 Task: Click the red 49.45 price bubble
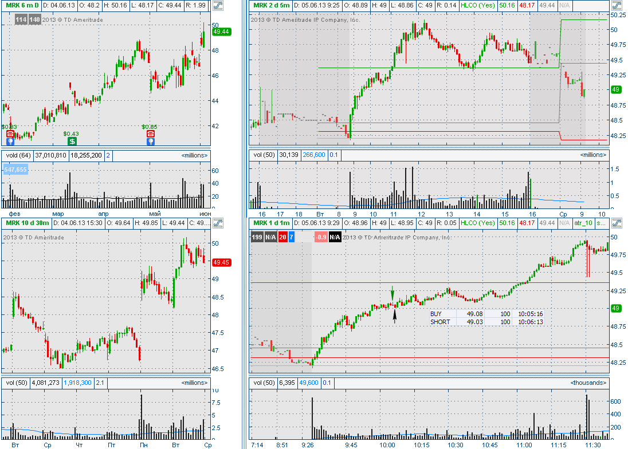coord(221,262)
